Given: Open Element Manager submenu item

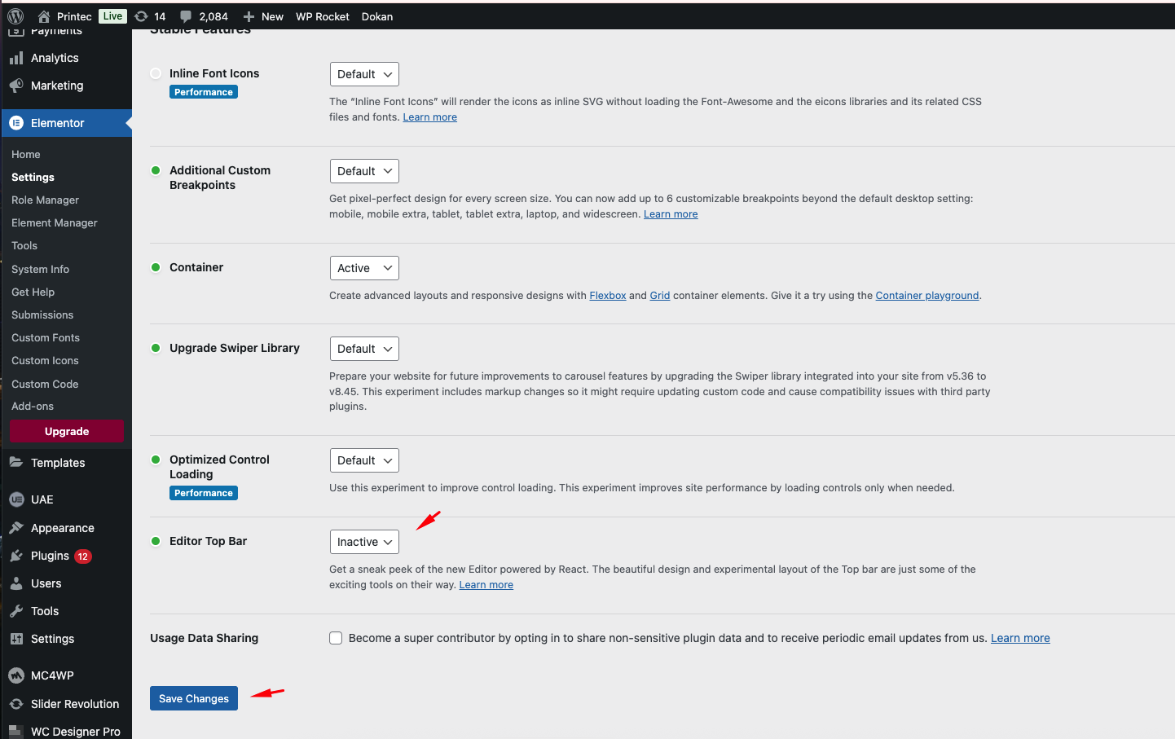Looking at the screenshot, I should pos(55,222).
